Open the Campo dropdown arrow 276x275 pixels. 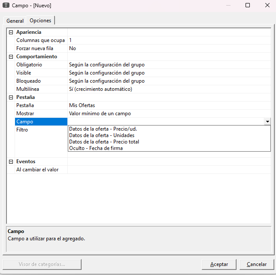[267, 122]
